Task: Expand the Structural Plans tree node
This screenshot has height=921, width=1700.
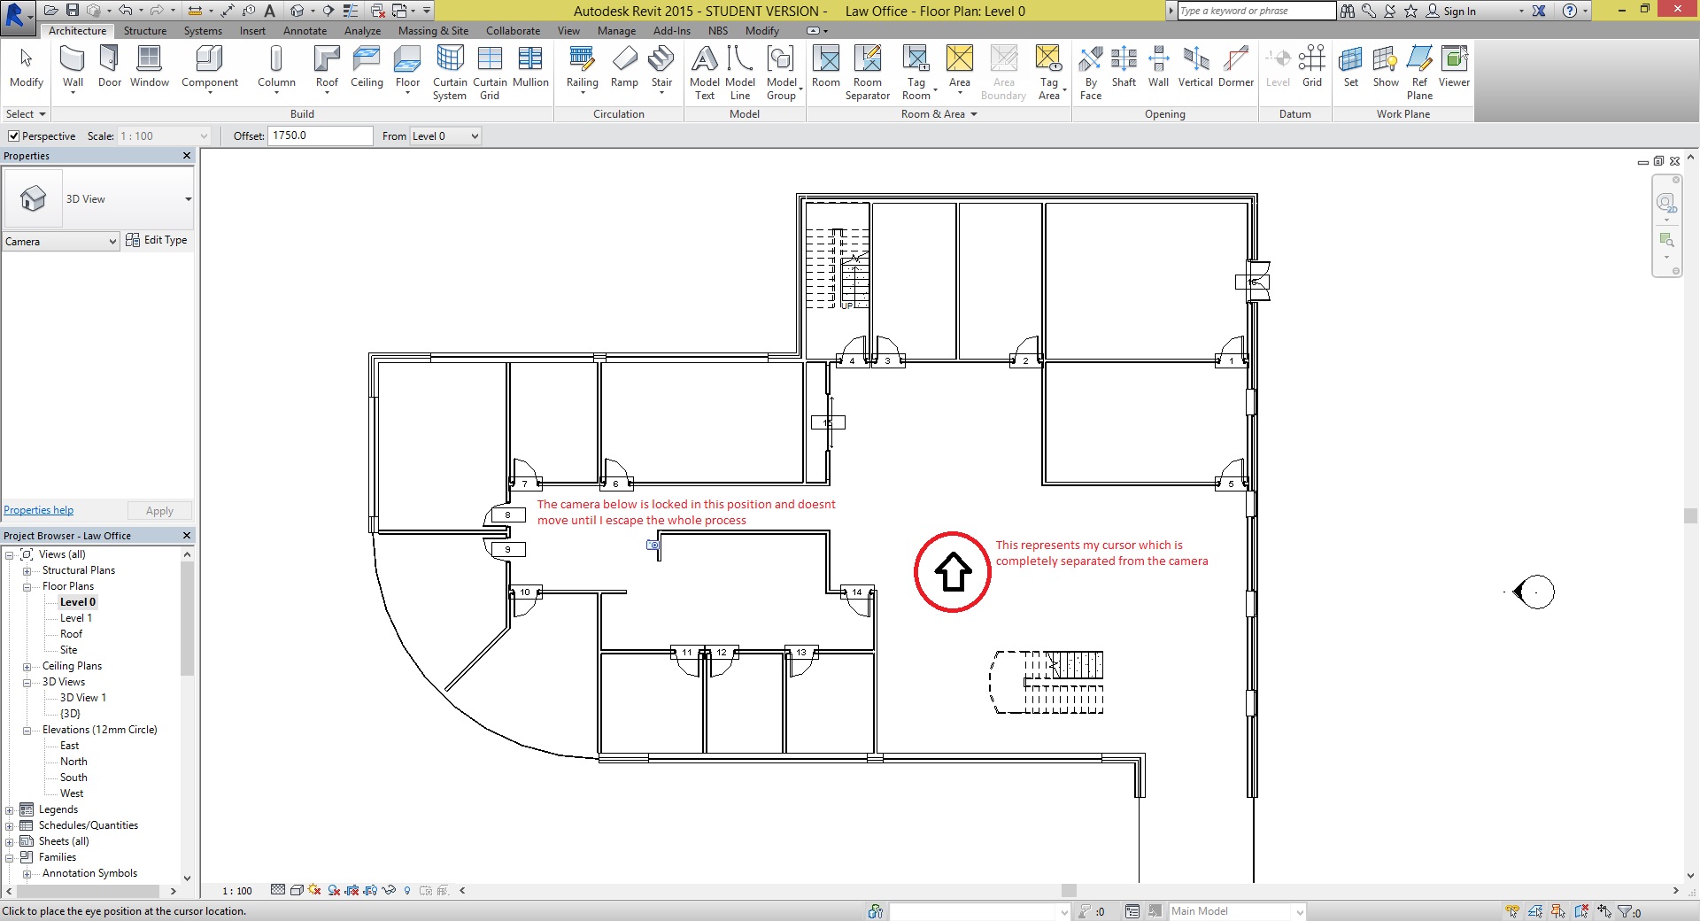Action: 27,571
